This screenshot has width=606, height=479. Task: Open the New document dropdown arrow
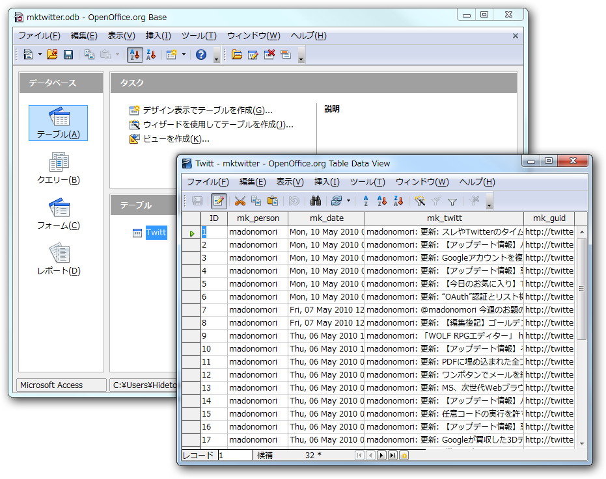tap(38, 55)
